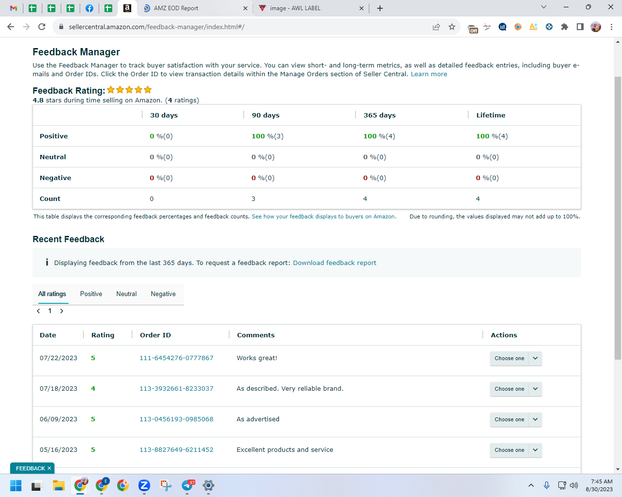Filter feedback by Negative tab
Screen dimensions: 622x497
pos(163,294)
